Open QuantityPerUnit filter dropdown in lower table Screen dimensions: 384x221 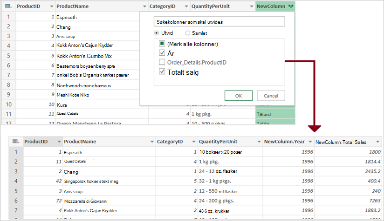[259, 142]
